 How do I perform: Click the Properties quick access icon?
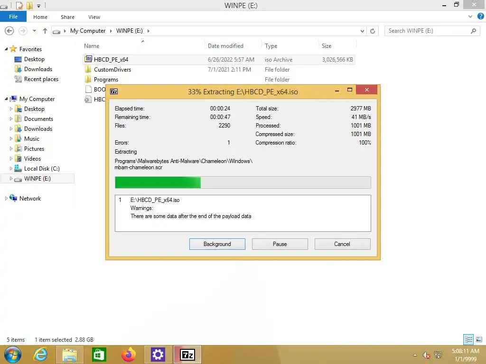point(19,5)
